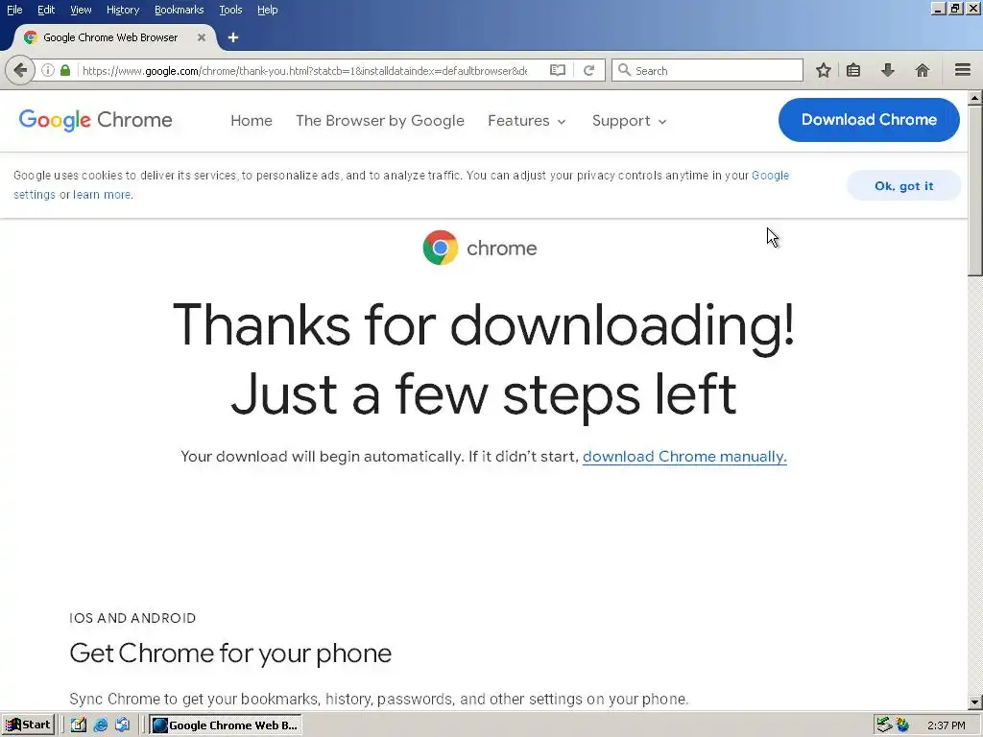Open the History menu
This screenshot has height=737, width=983.
(x=123, y=10)
